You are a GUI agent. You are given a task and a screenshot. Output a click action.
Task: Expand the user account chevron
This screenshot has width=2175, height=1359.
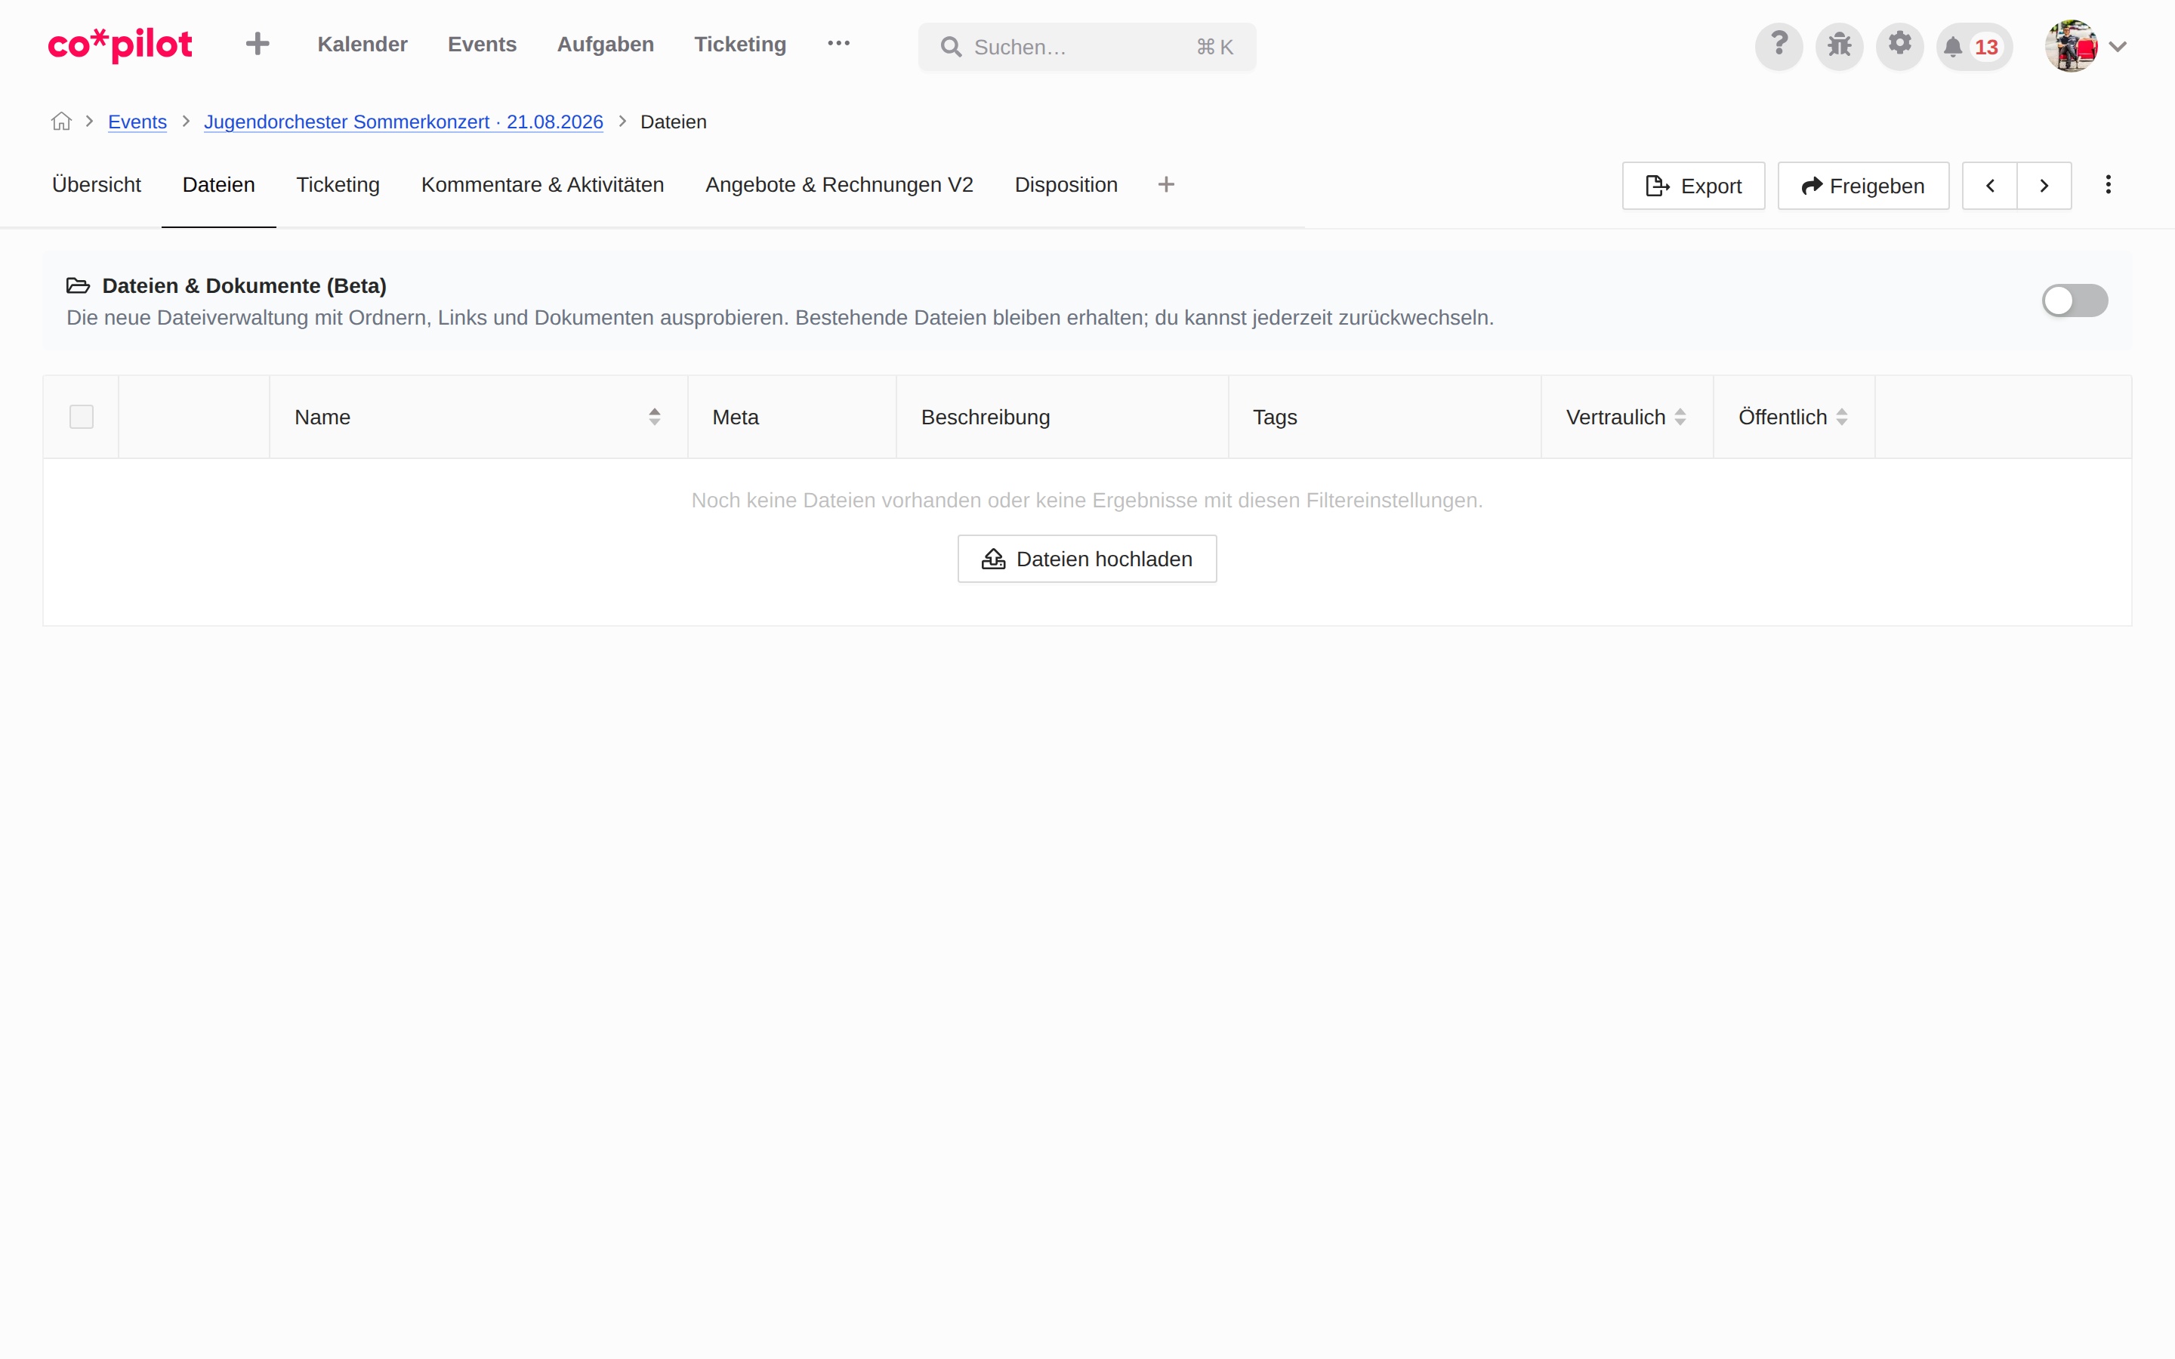coord(2118,47)
